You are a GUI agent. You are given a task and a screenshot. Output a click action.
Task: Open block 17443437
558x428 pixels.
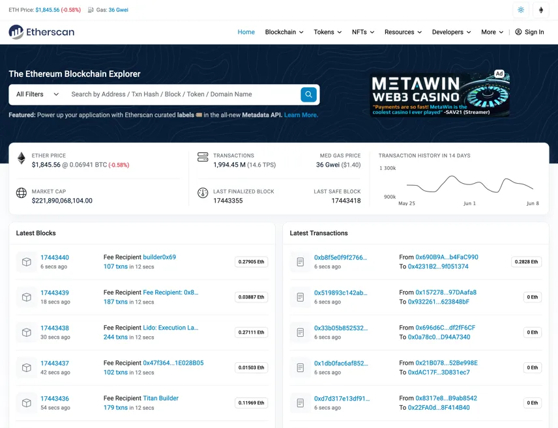coord(55,364)
